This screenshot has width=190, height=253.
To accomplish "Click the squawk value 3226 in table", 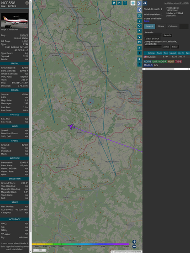I will coord(174,57).
